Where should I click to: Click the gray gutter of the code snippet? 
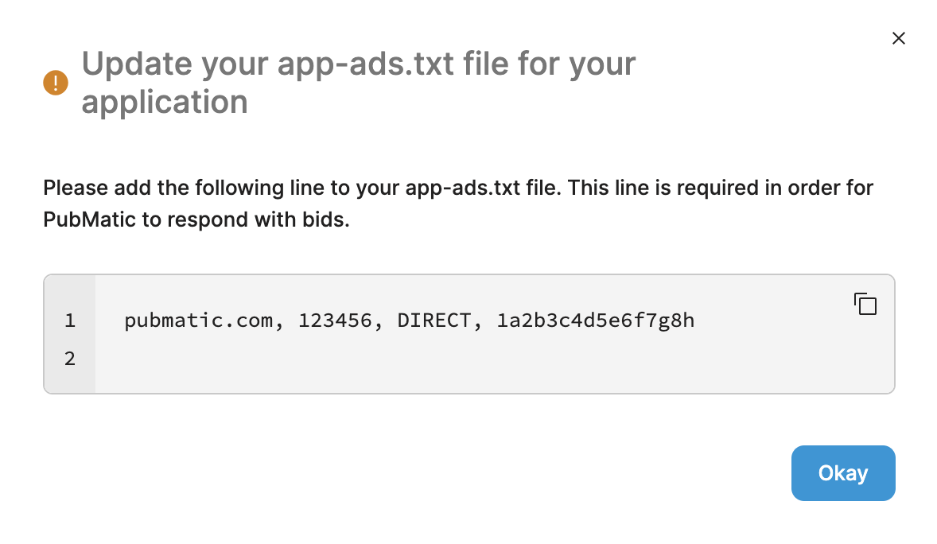point(69,334)
